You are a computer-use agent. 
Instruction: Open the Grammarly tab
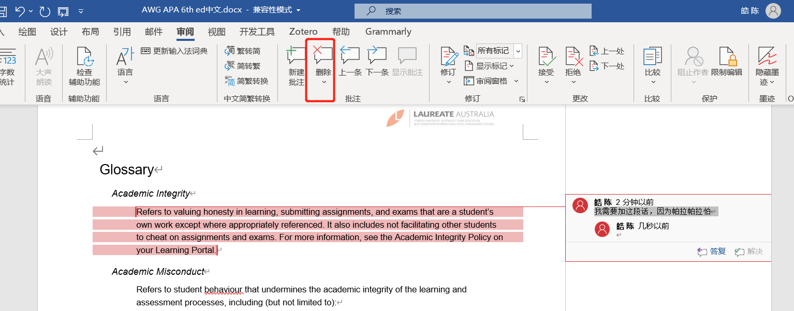click(388, 32)
